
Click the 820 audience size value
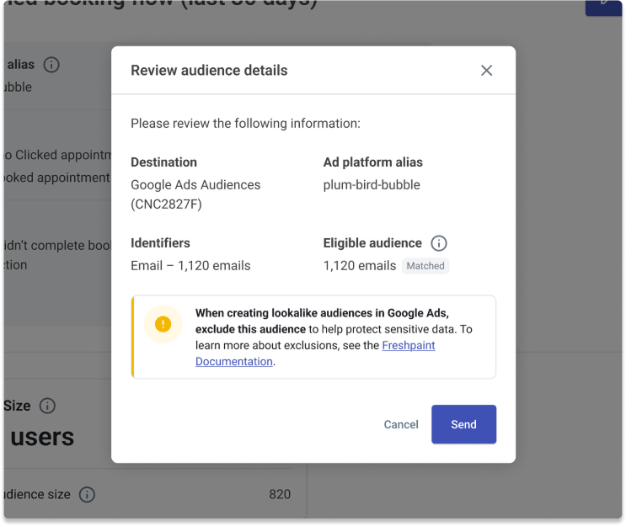(280, 494)
